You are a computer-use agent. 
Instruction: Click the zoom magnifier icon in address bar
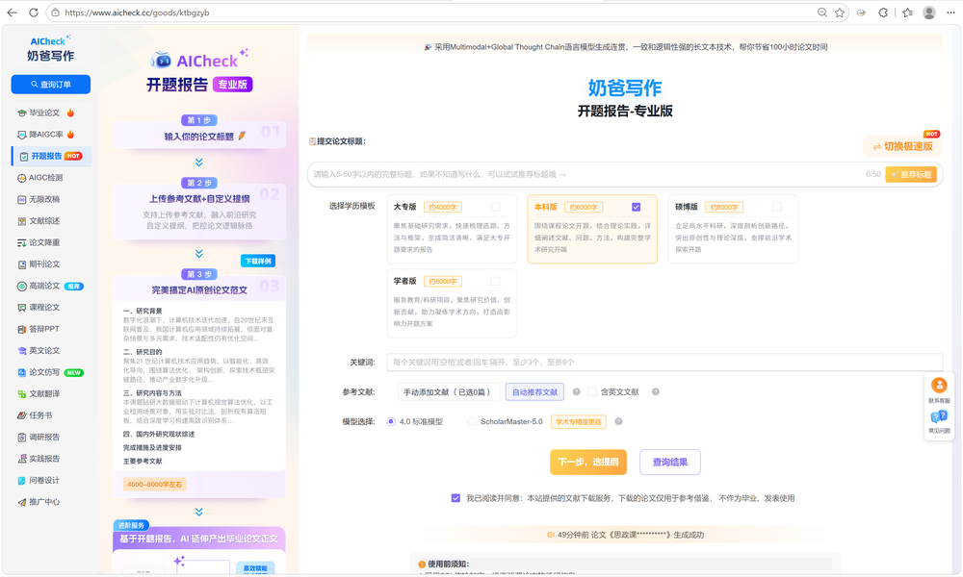pos(821,13)
